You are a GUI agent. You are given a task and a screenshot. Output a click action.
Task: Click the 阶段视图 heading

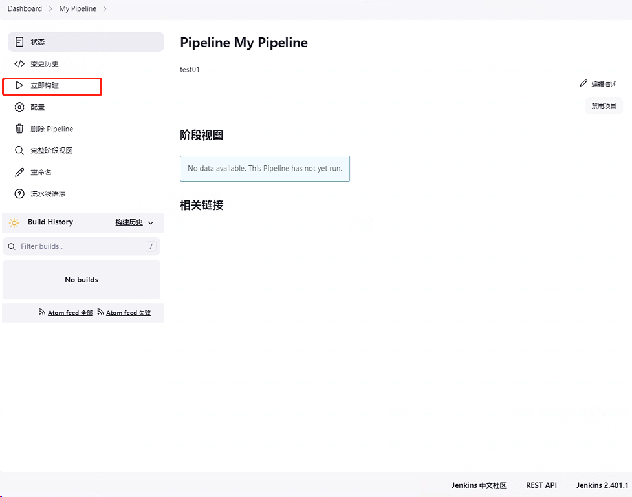point(202,135)
